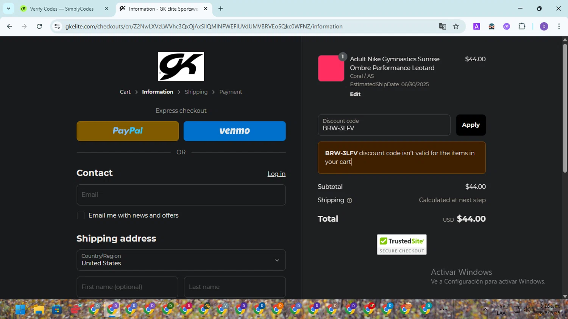Open the Translate page icon
Image resolution: width=568 pixels, height=319 pixels.
point(442,26)
